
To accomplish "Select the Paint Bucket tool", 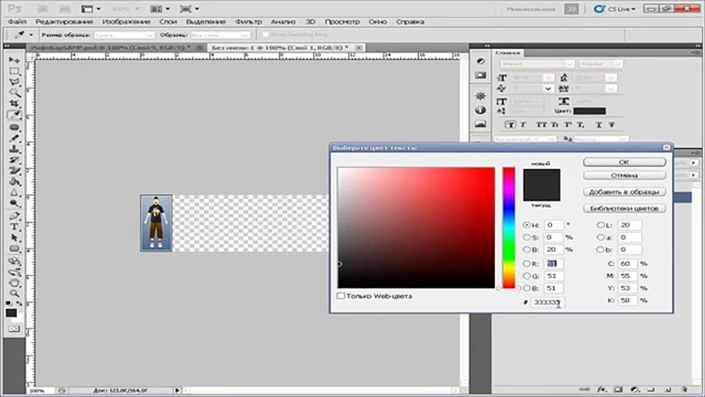I will pyautogui.click(x=14, y=183).
